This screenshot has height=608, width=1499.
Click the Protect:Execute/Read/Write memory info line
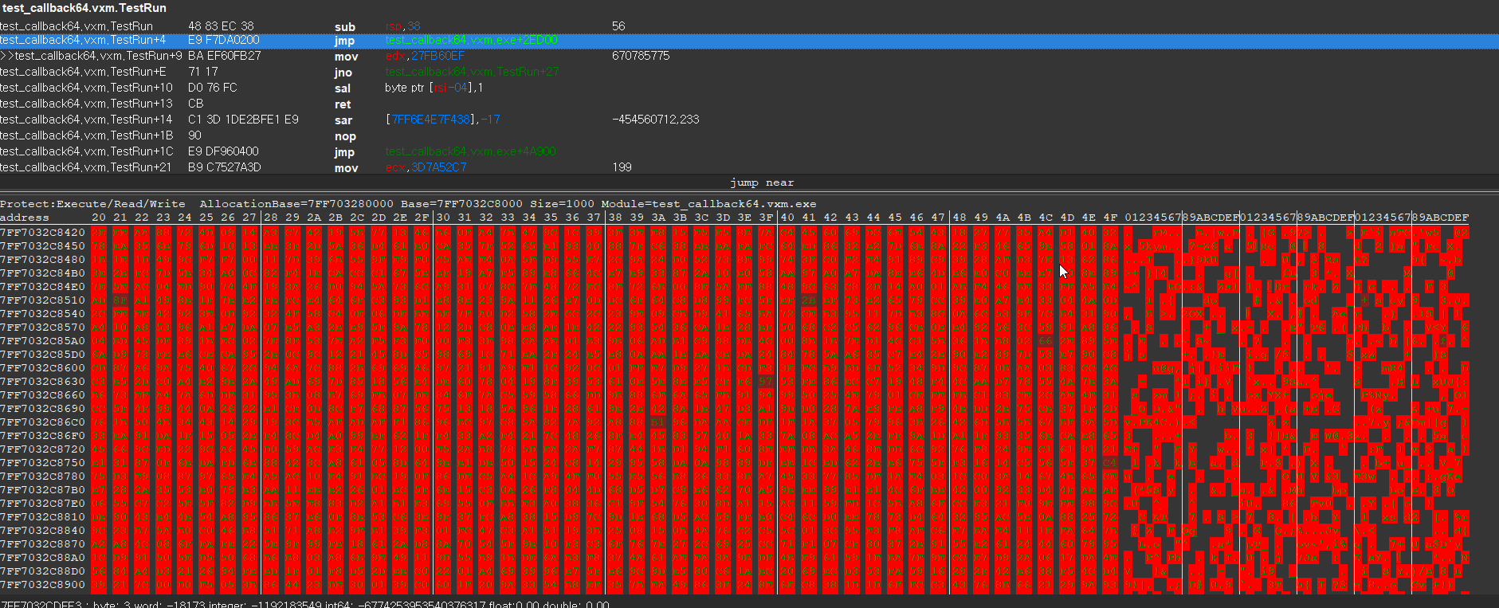pos(92,204)
